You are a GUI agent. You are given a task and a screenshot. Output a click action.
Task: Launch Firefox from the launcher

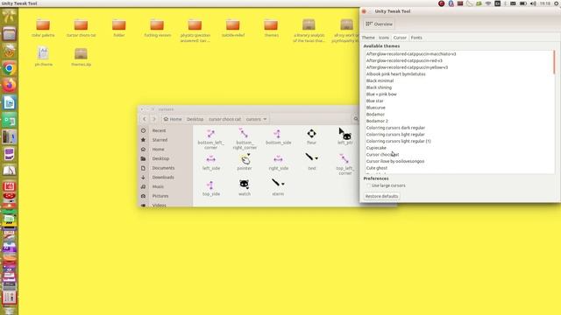click(10, 86)
